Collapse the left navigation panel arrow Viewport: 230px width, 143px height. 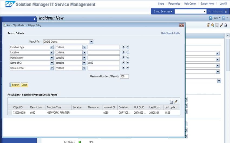coord(34,19)
